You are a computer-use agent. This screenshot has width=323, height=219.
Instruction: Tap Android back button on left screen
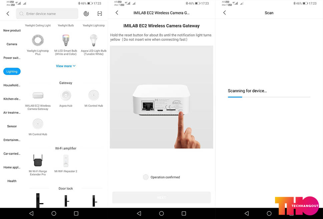click(x=31, y=213)
